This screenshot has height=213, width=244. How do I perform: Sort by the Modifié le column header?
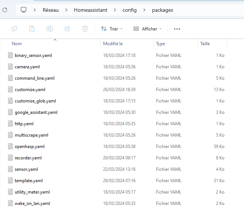point(113,44)
